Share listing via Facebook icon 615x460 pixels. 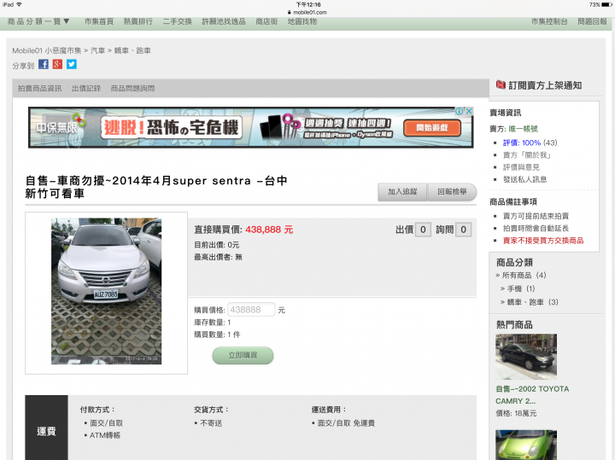pyautogui.click(x=44, y=64)
